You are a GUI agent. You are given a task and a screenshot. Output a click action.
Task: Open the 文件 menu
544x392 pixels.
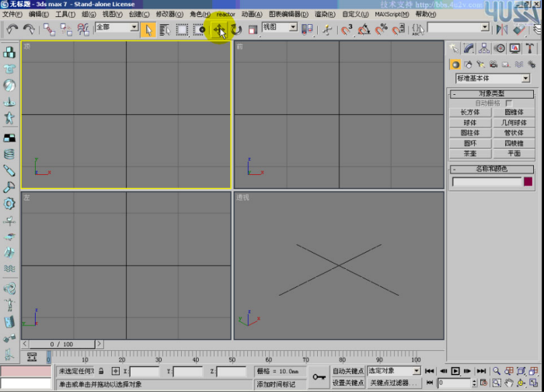point(12,14)
